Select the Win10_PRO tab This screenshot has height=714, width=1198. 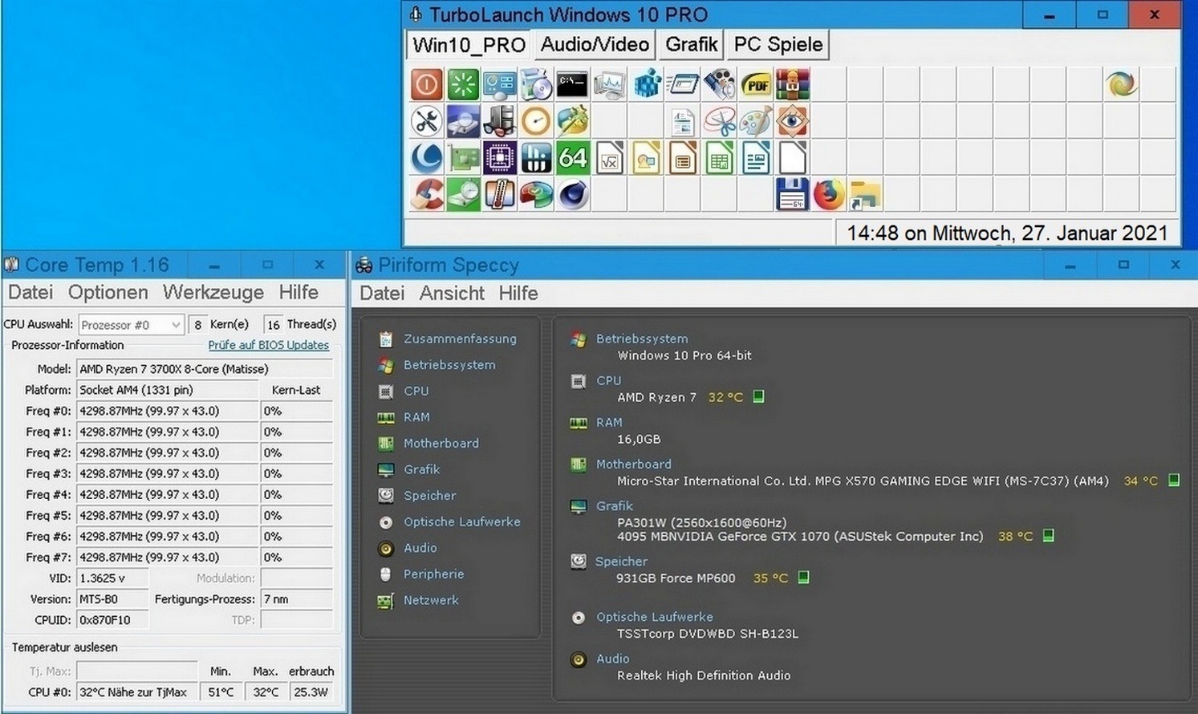(x=469, y=44)
